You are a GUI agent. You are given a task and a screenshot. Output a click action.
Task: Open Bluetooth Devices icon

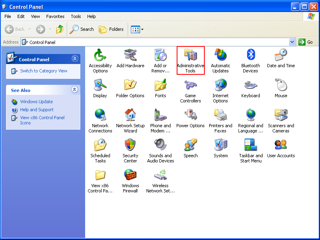(251, 61)
